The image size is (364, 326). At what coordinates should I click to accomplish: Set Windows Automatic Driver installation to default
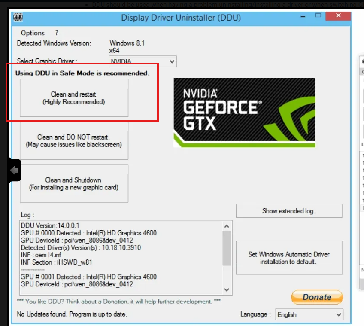pos(289,258)
